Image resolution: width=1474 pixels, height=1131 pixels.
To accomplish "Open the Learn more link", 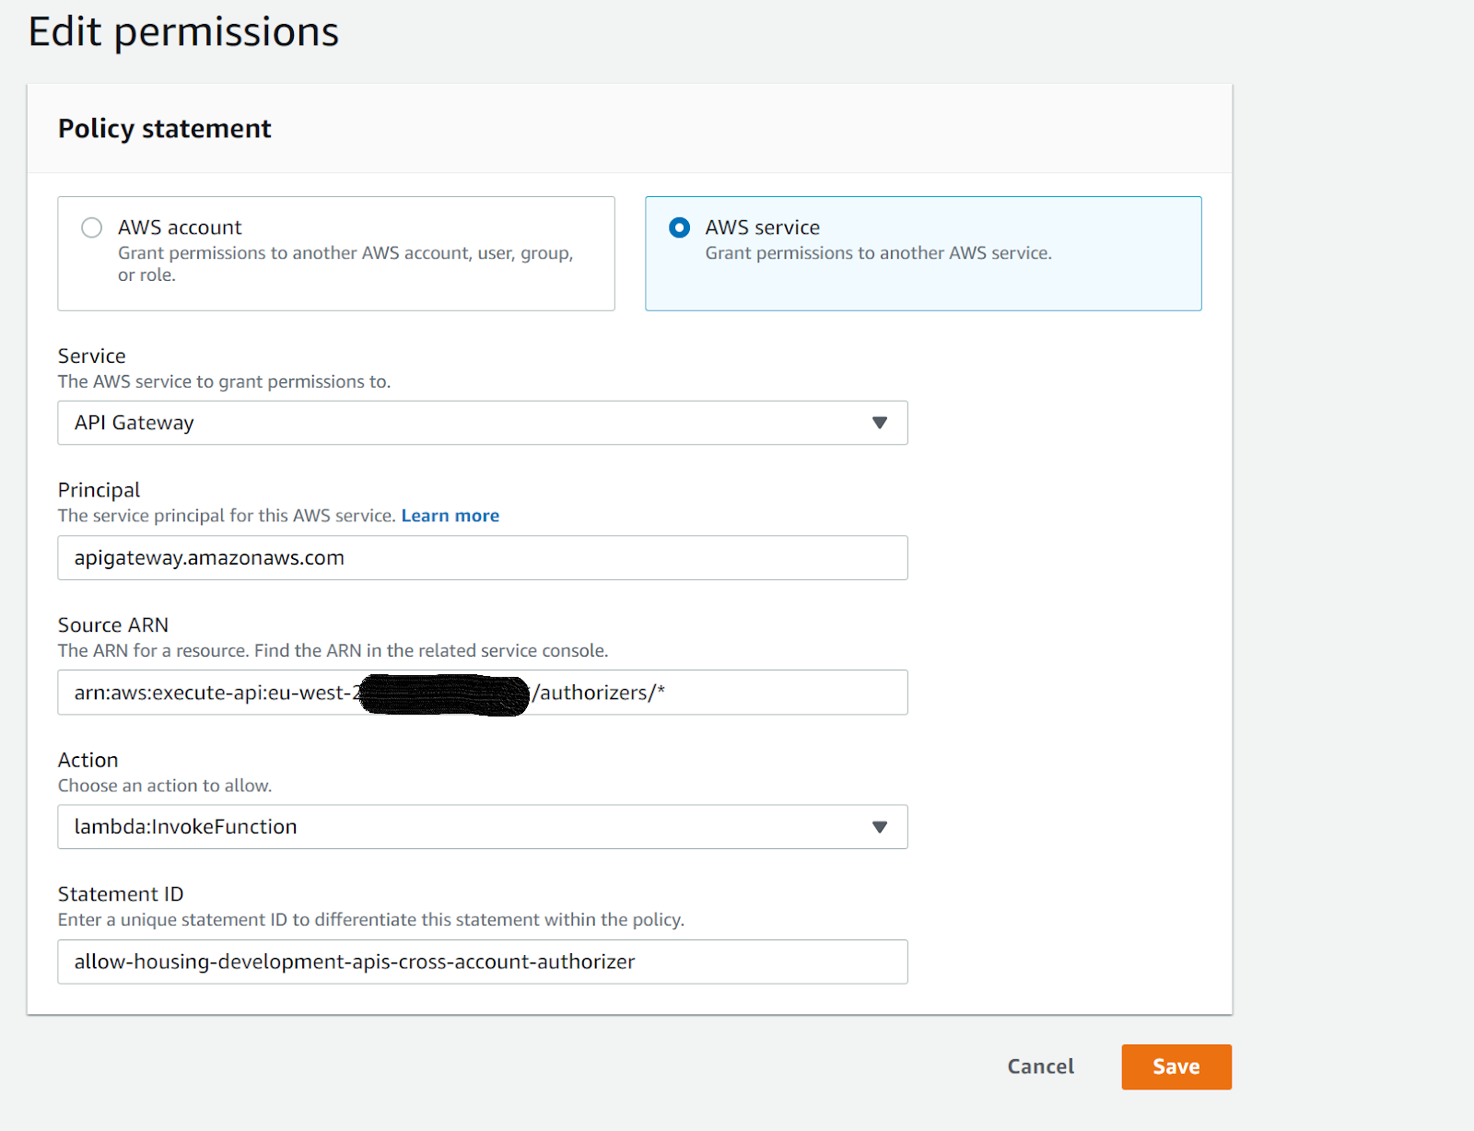I will (450, 516).
